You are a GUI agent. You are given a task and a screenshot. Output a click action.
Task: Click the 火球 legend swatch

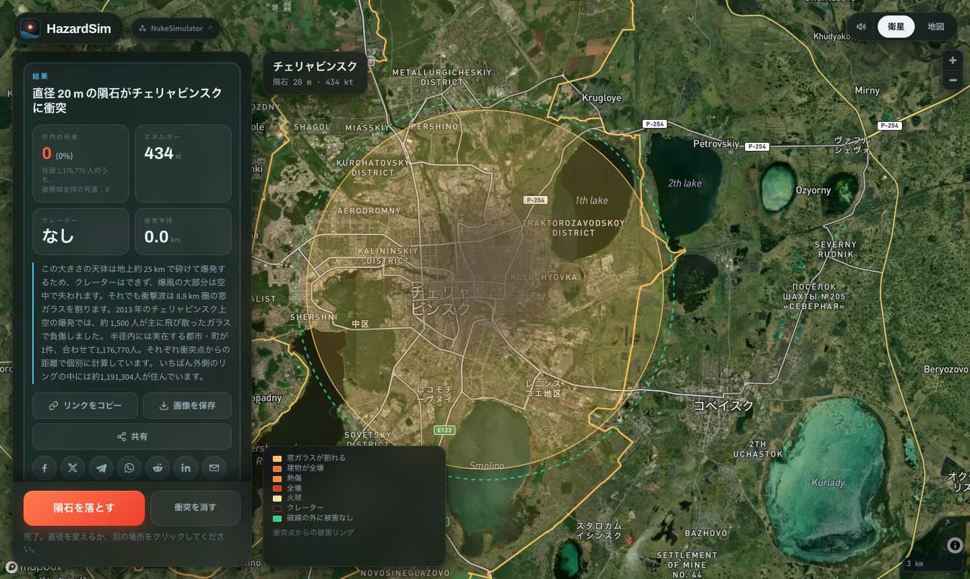pyautogui.click(x=277, y=498)
